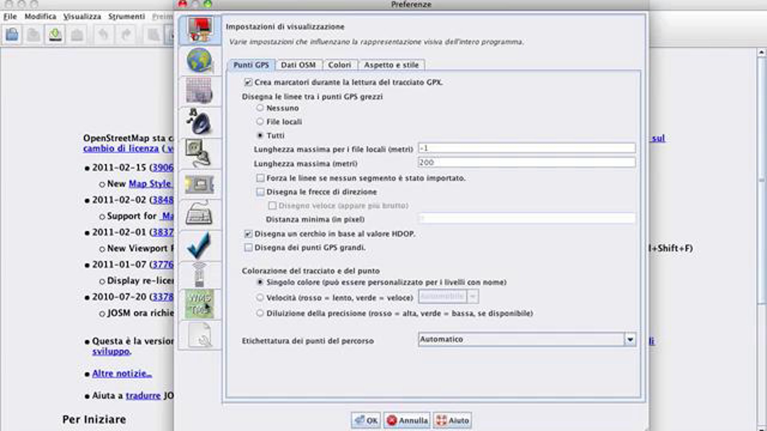Expand the Automatico labeling dropdown
This screenshot has width=767, height=431.
(630, 339)
